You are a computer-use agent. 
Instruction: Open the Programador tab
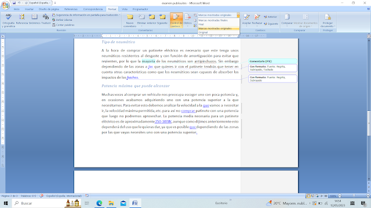(x=140, y=9)
